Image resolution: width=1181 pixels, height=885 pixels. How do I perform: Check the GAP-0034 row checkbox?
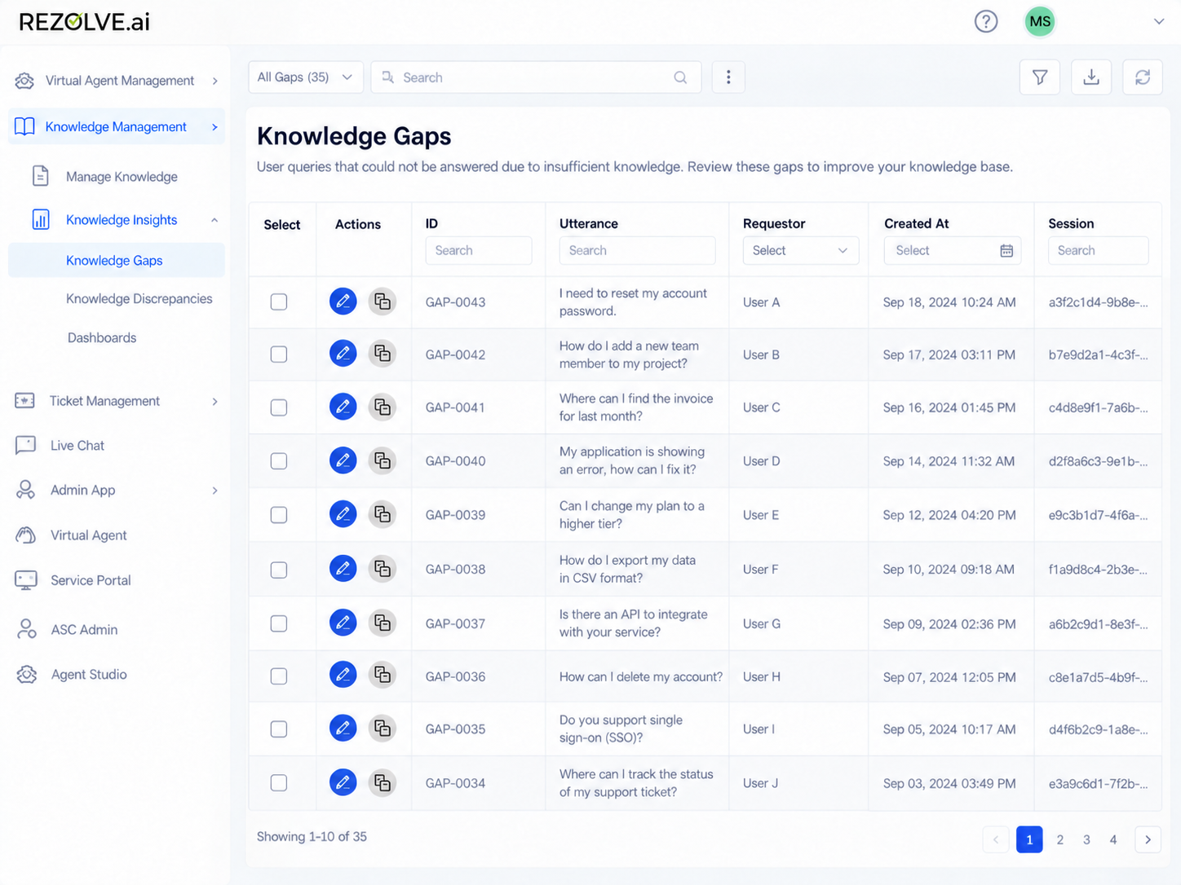(x=279, y=783)
